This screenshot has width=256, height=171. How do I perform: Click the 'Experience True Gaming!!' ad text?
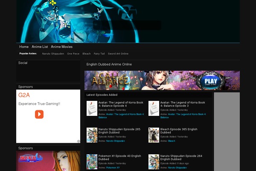point(39,104)
